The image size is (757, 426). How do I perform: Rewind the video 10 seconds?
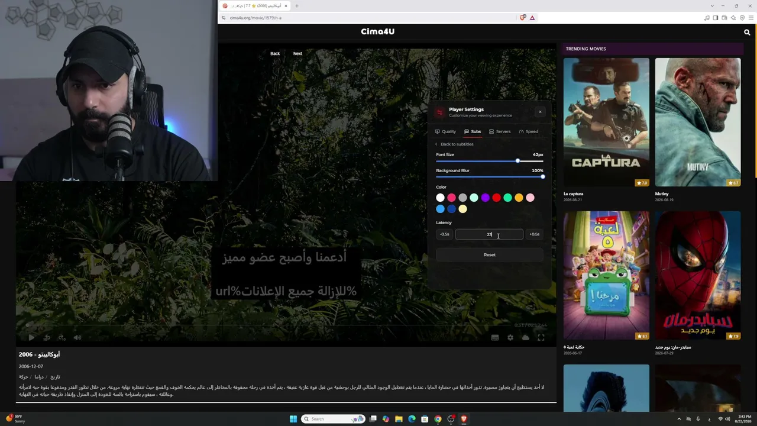[47, 338]
